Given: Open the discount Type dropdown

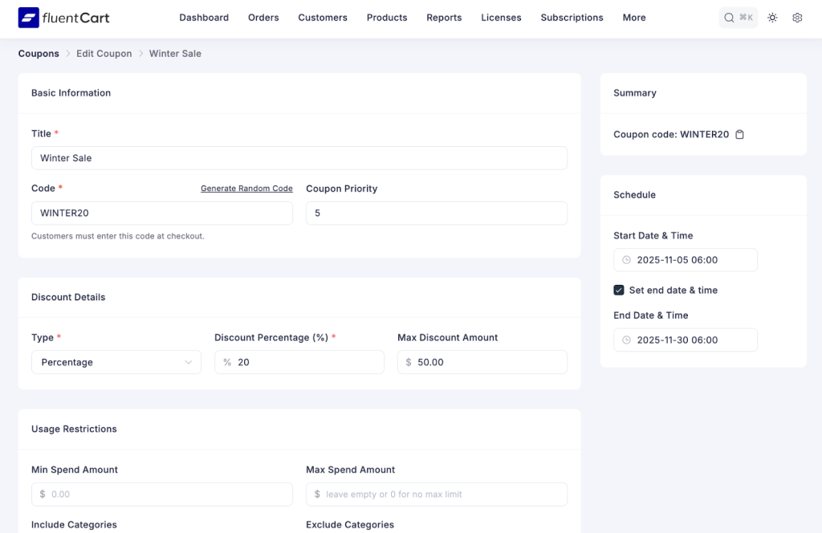Looking at the screenshot, I should (x=116, y=362).
